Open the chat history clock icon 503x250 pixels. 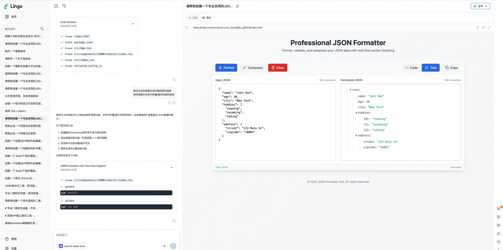point(64,6)
